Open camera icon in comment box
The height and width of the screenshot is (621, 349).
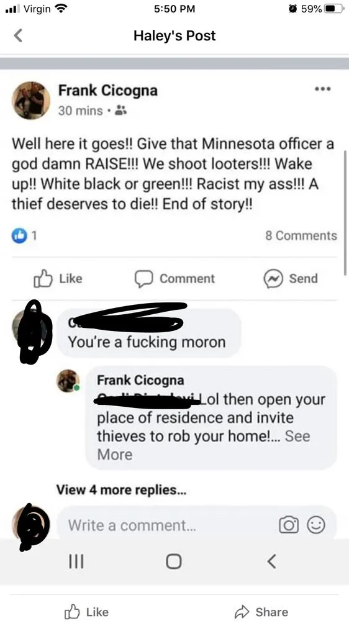click(289, 525)
